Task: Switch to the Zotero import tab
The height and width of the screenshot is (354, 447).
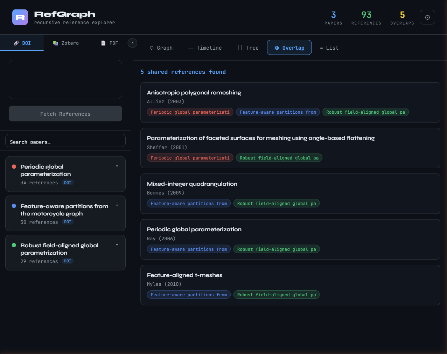Action: point(66,43)
